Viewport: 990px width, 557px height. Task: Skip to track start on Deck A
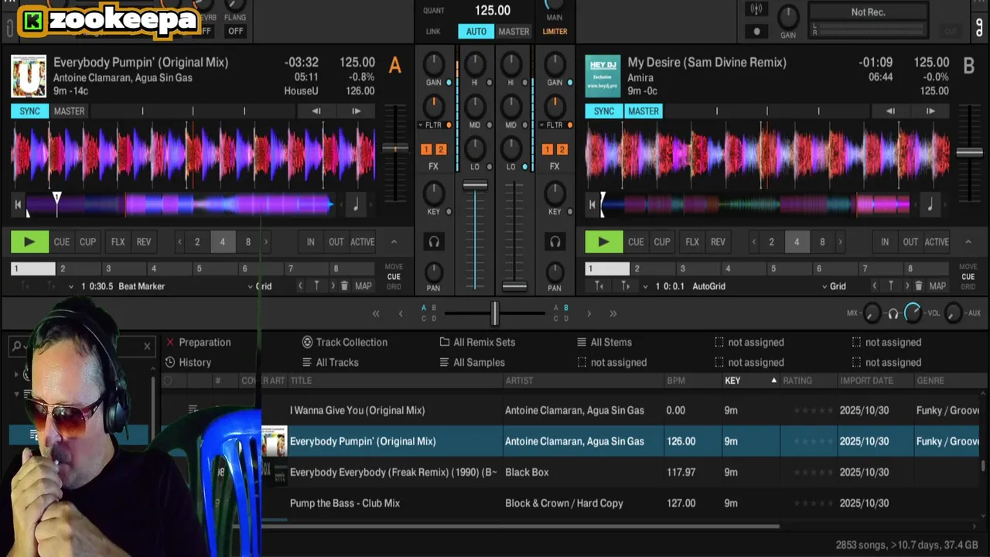pyautogui.click(x=18, y=205)
